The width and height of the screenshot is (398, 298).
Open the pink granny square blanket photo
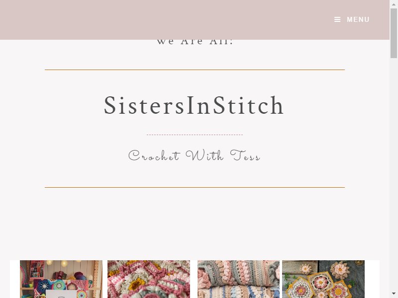tap(148, 279)
